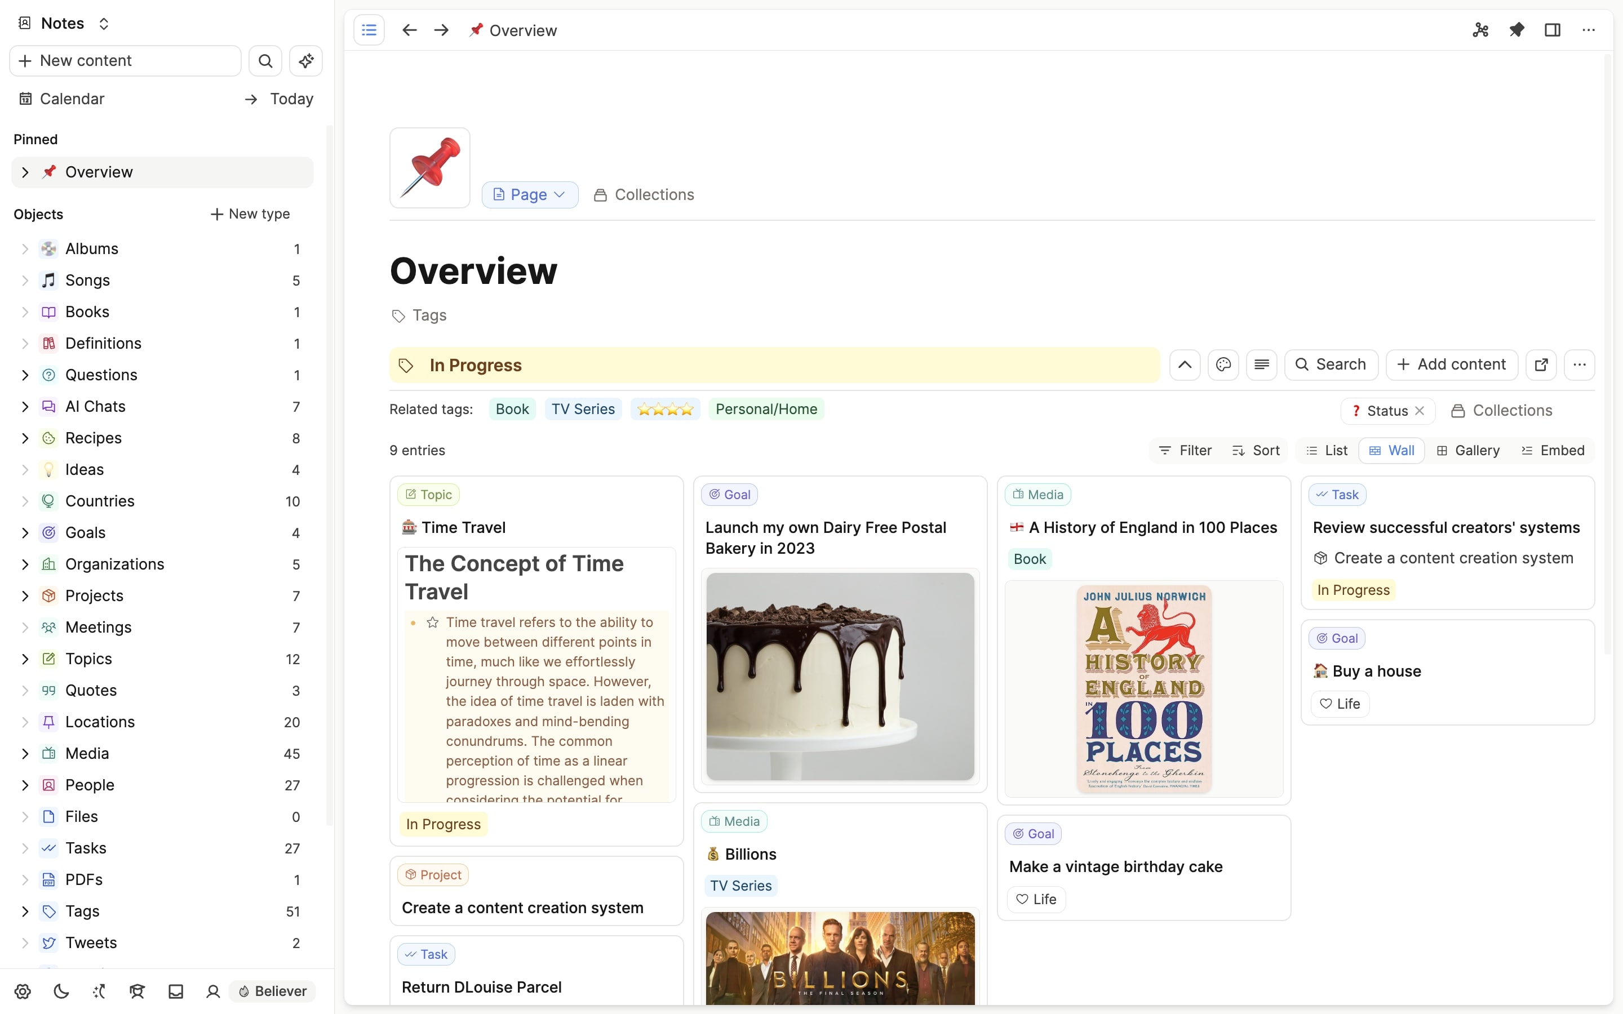Choose tag color via palette icon
The width and height of the screenshot is (1623, 1014).
tap(1223, 365)
